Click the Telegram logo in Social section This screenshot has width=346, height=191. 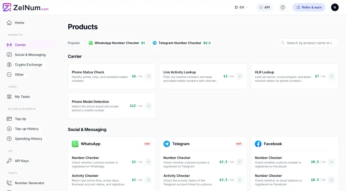click(x=167, y=144)
